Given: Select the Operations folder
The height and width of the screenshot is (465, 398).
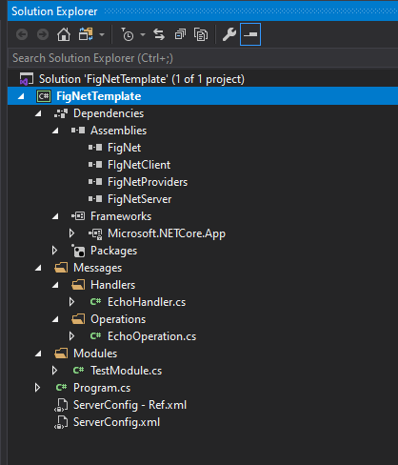Looking at the screenshot, I should [118, 319].
